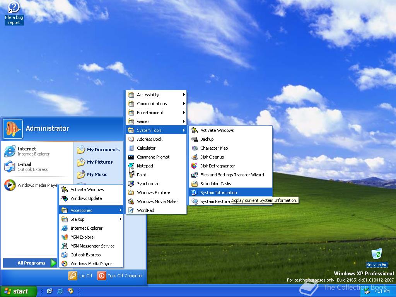
Task: Open pinned Windows Media Player in Start panel
Action: [30, 185]
